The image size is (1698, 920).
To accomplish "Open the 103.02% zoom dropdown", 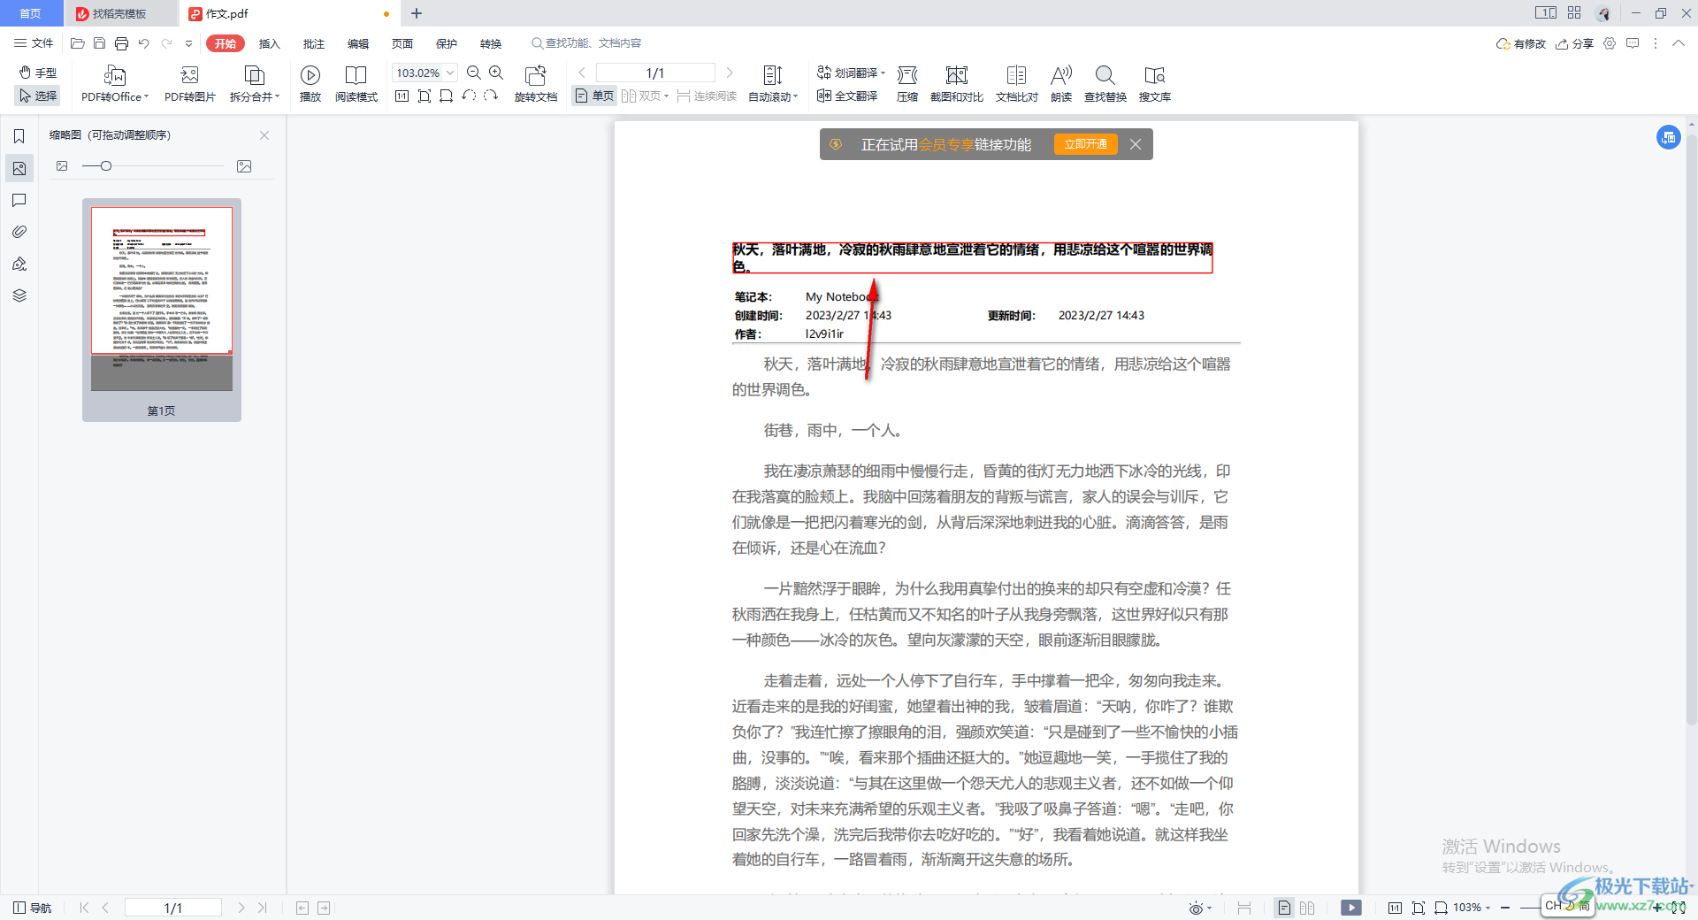I will pyautogui.click(x=450, y=73).
